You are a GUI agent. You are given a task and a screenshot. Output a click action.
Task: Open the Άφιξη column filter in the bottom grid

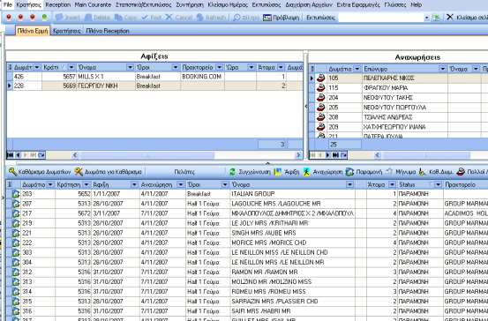(x=134, y=185)
